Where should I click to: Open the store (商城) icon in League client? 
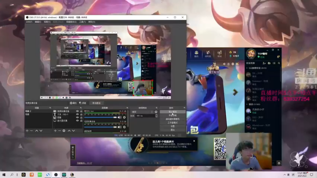click(220, 54)
